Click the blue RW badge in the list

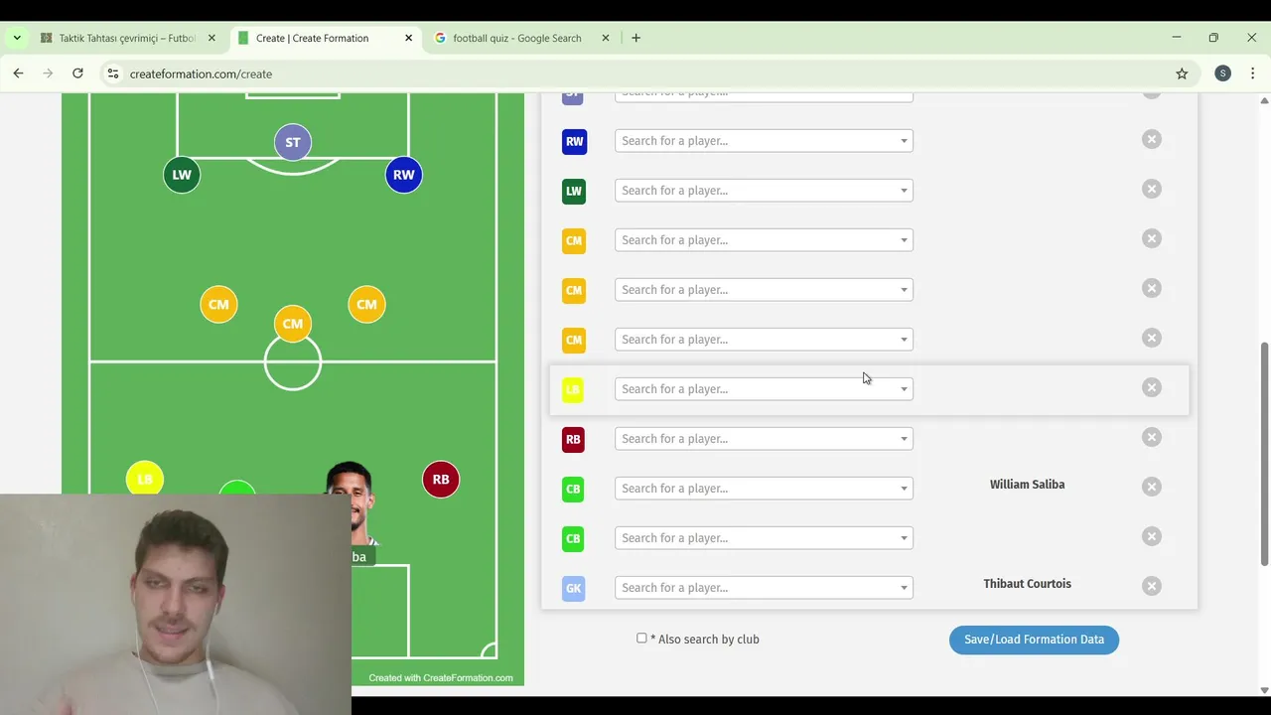tap(574, 141)
